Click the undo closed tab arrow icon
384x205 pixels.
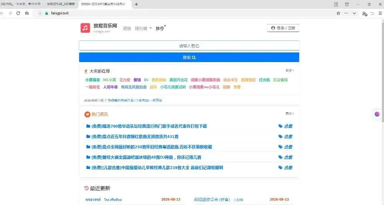pos(372,13)
